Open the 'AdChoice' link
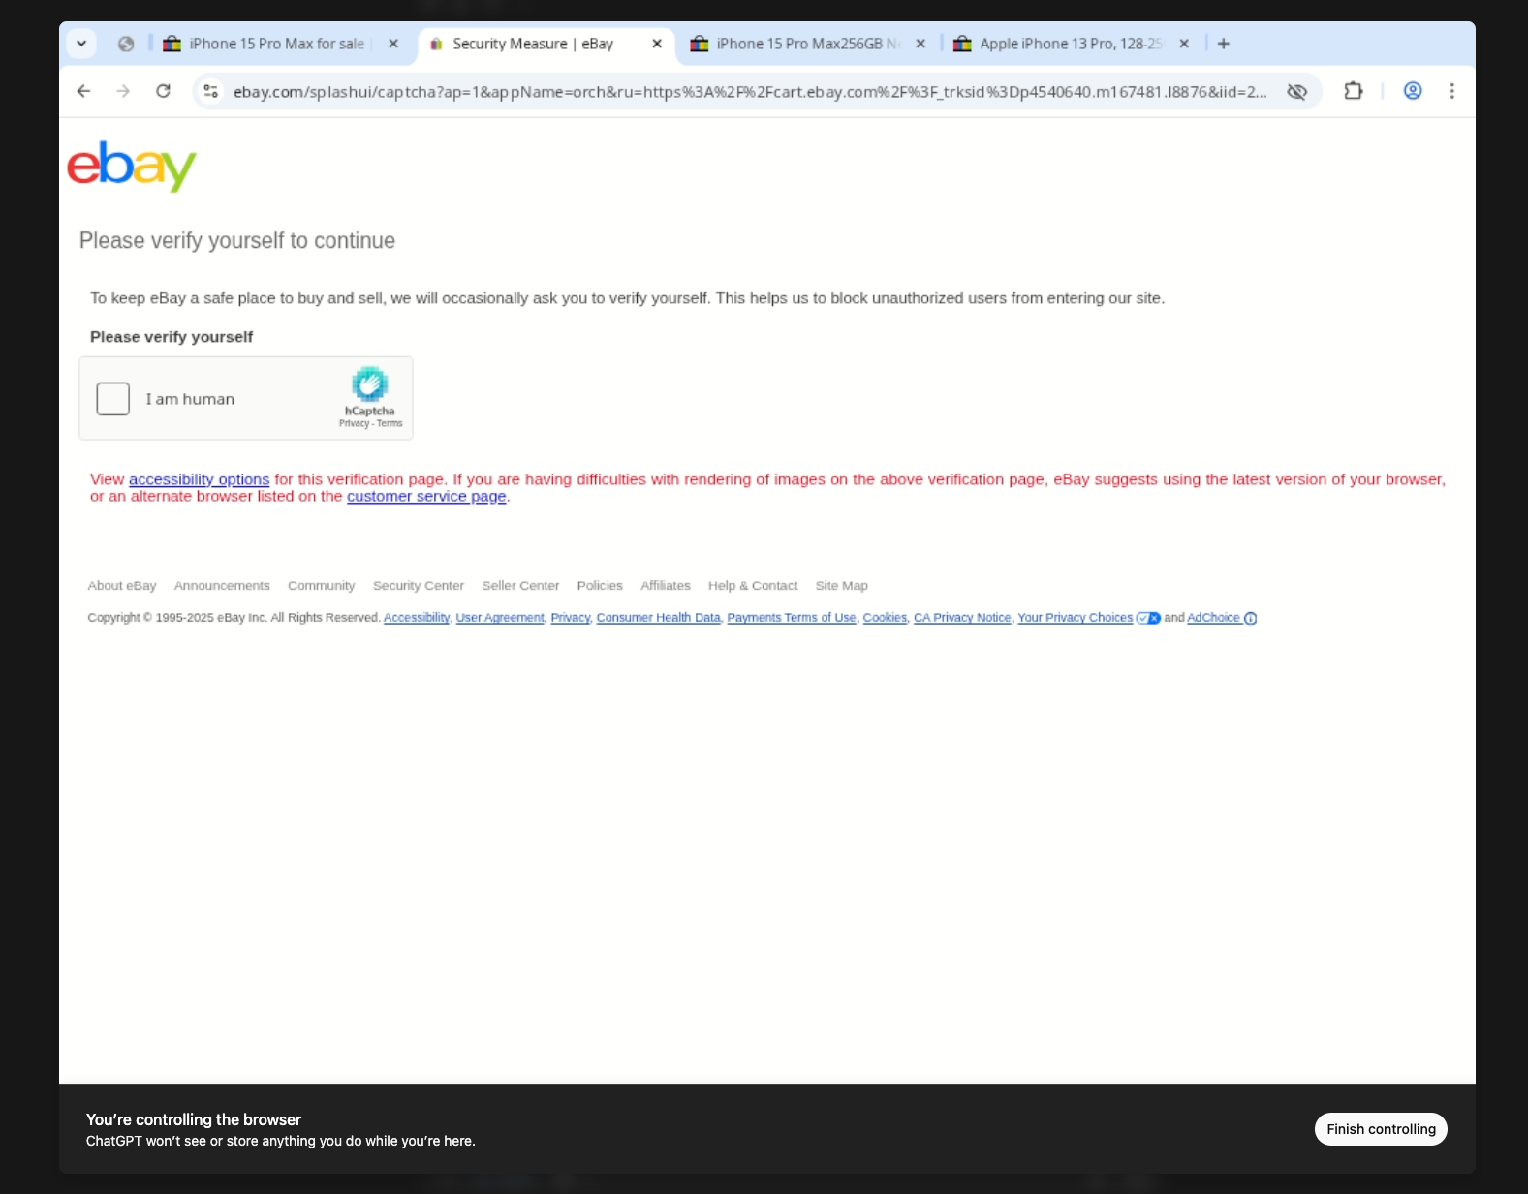The height and width of the screenshot is (1194, 1528). coord(1213,618)
